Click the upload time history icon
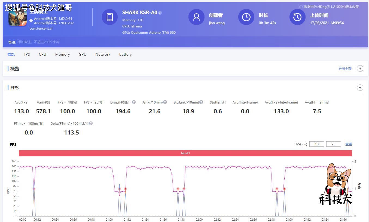 297,17
